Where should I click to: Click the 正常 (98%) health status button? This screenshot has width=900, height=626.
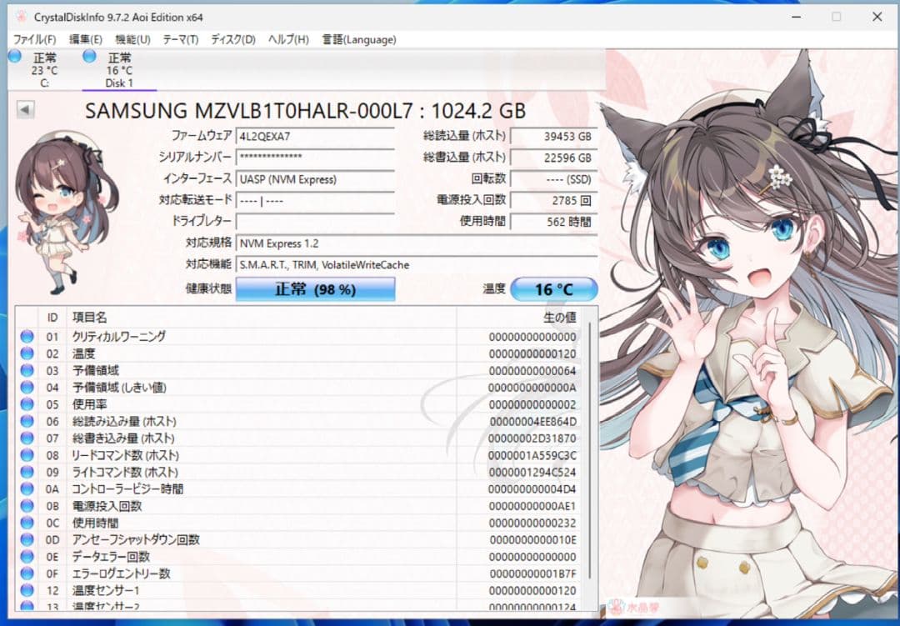[x=315, y=289]
